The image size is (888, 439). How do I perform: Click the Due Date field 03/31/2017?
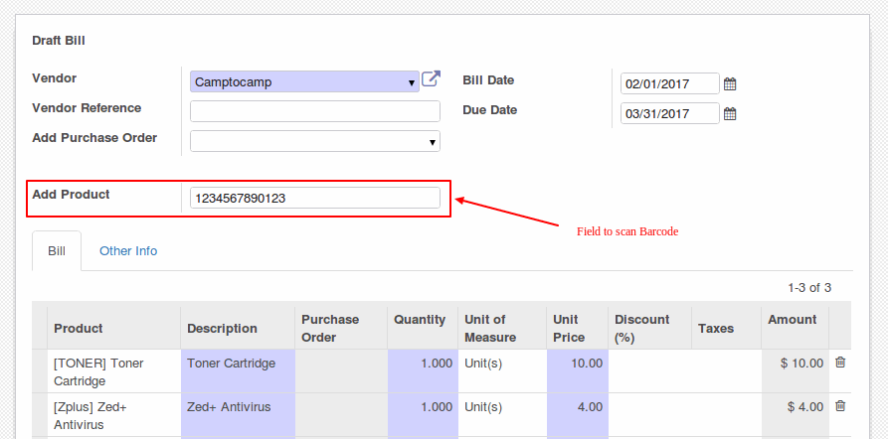[x=670, y=113]
